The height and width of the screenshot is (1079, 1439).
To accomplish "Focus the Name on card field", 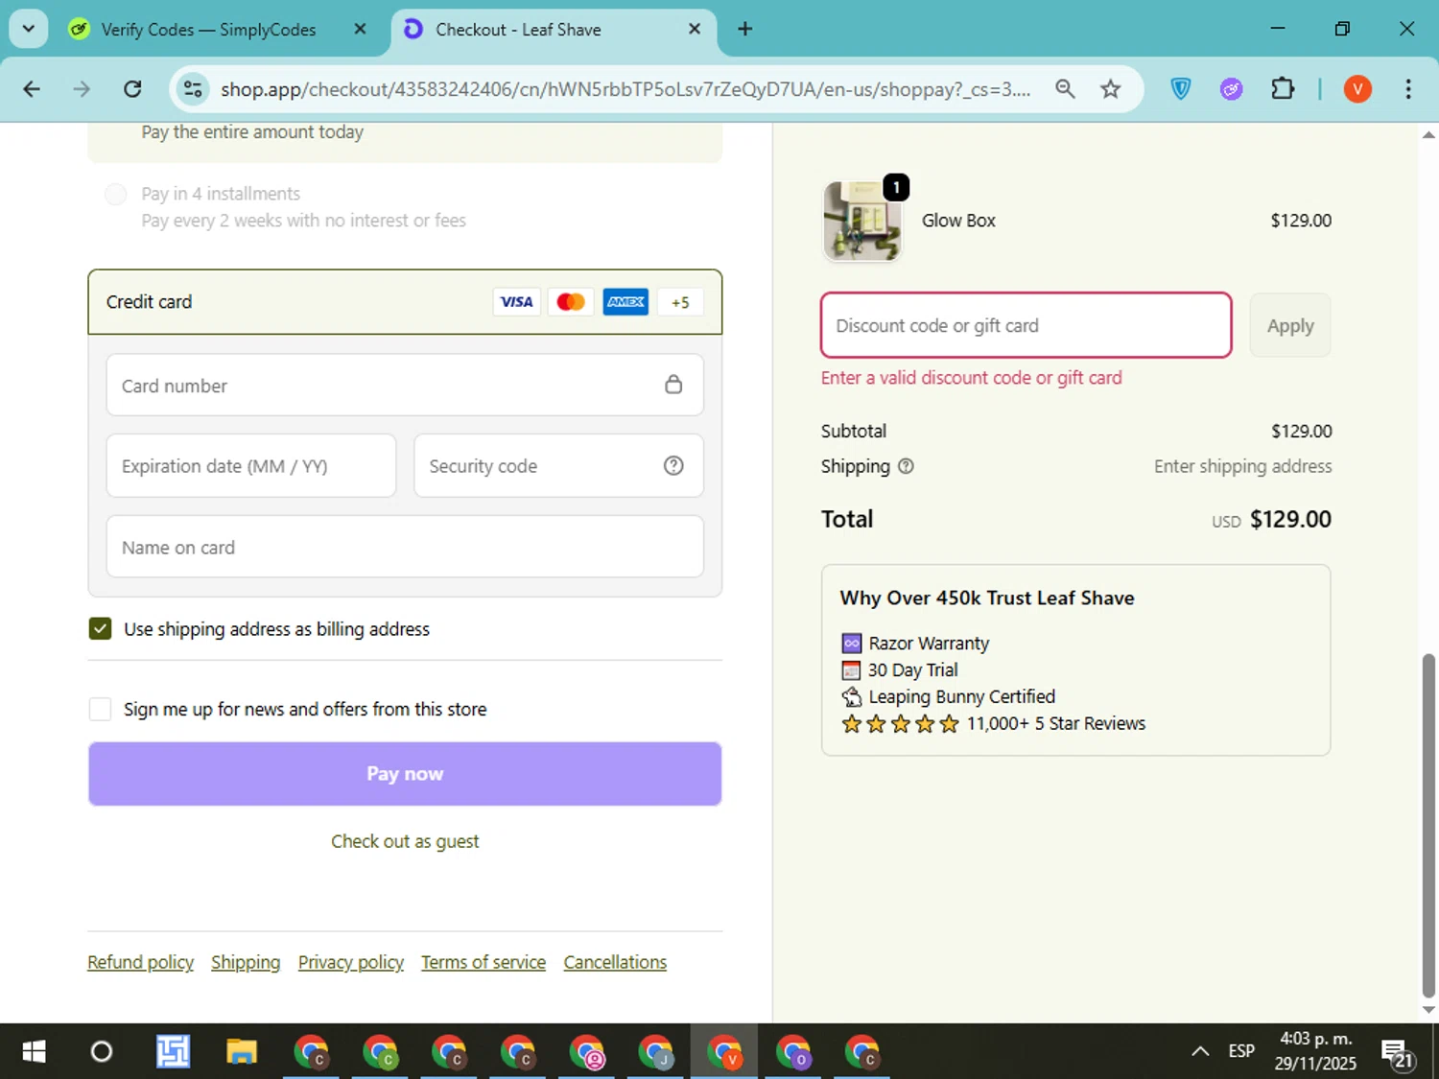I will pos(405,547).
